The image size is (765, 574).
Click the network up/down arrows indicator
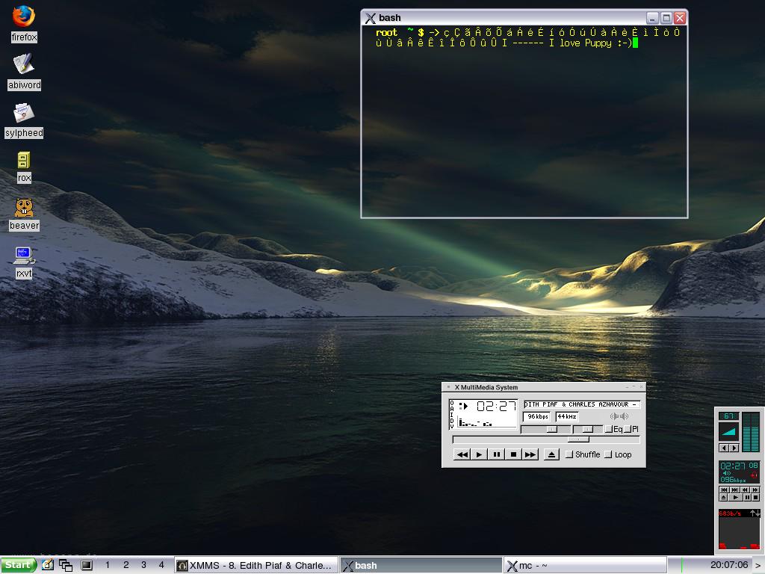tap(755, 513)
